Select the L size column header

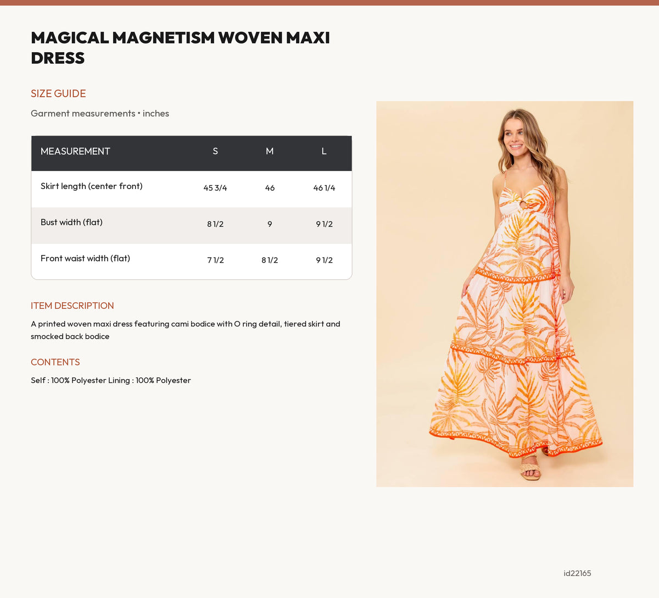tap(324, 151)
